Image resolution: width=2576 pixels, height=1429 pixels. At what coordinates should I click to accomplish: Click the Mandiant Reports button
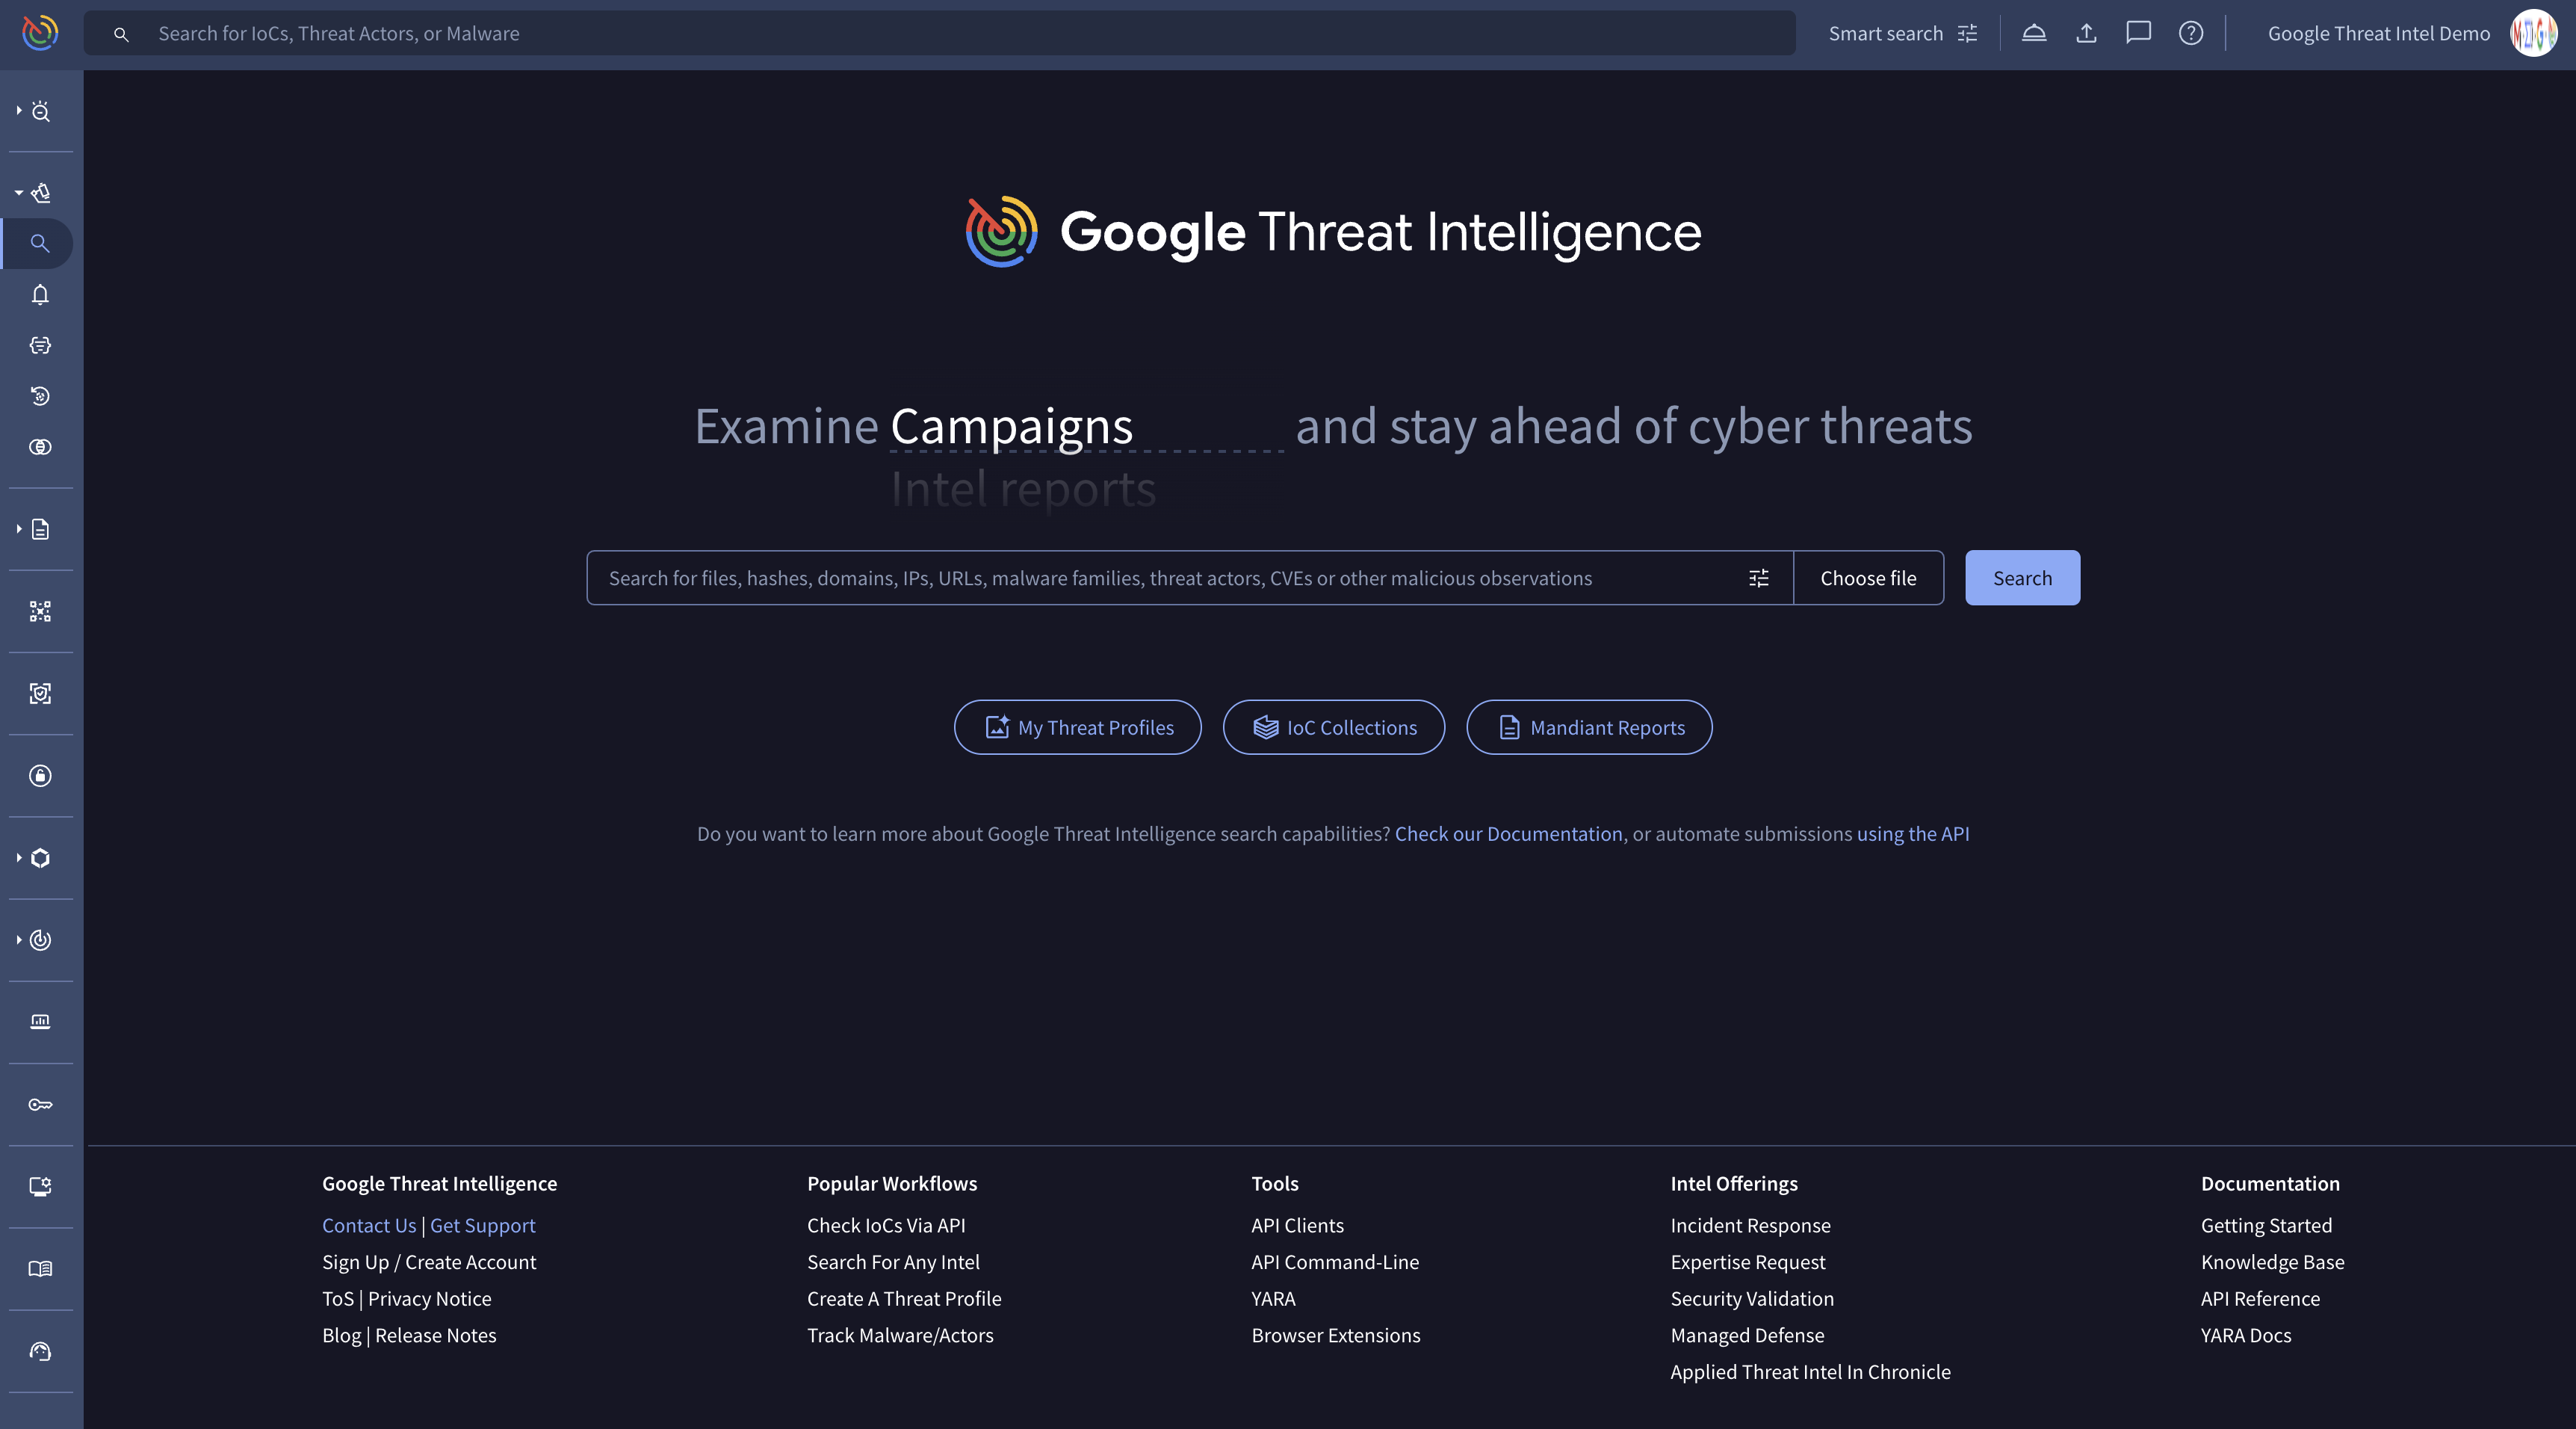[x=1588, y=727]
